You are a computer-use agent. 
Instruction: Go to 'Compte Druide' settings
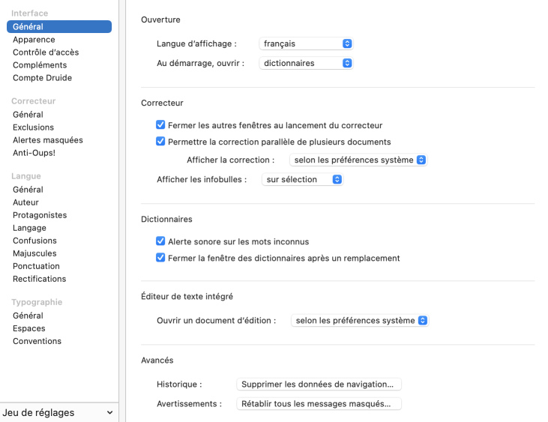(x=42, y=78)
